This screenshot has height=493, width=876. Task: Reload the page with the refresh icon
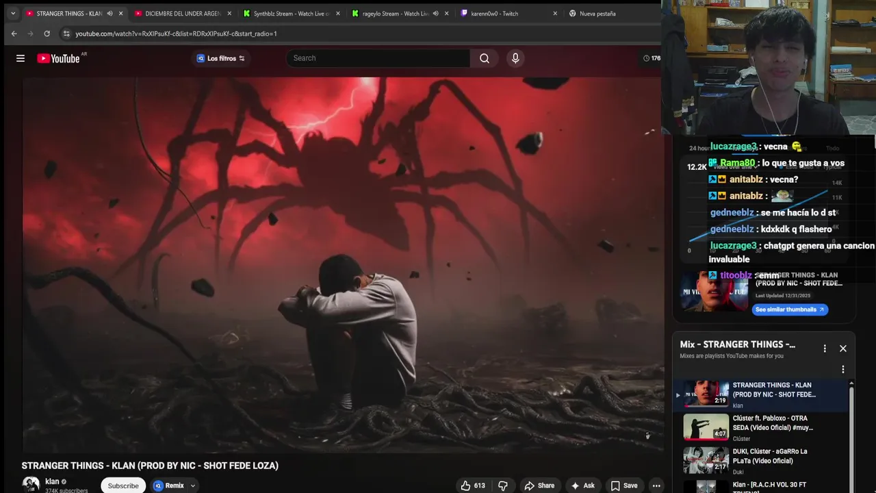tap(47, 34)
